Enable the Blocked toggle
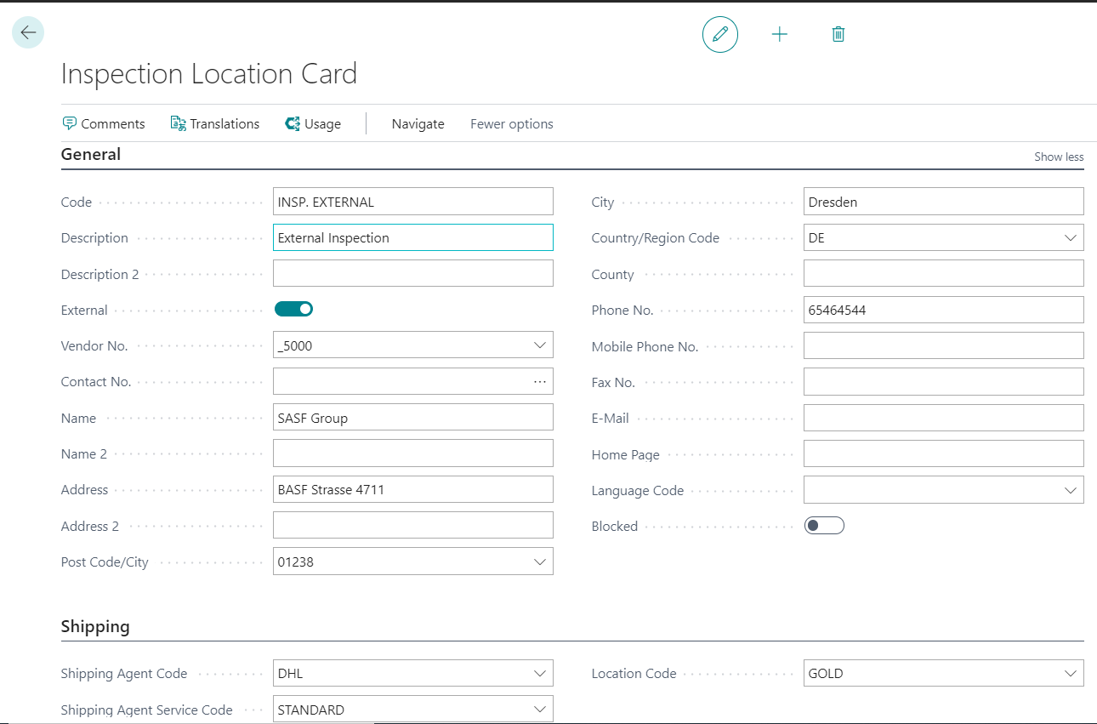The image size is (1097, 724). coord(824,526)
